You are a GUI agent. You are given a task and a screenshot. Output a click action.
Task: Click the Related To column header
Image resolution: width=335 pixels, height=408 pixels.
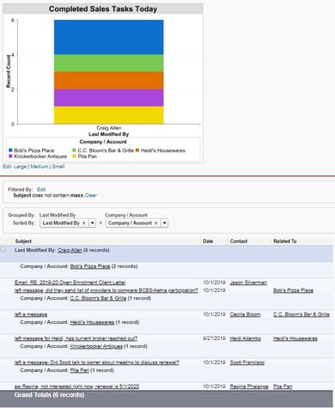[x=285, y=241]
